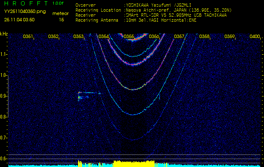This screenshot has height=167, width=264.
Task: Click the meteor count label
Action: pyautogui.click(x=61, y=13)
